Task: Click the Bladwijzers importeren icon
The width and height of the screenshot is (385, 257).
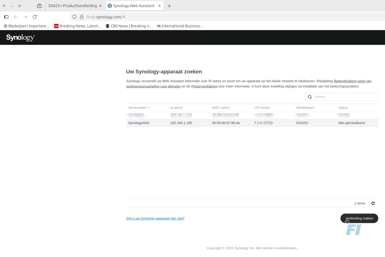Action: [5, 26]
